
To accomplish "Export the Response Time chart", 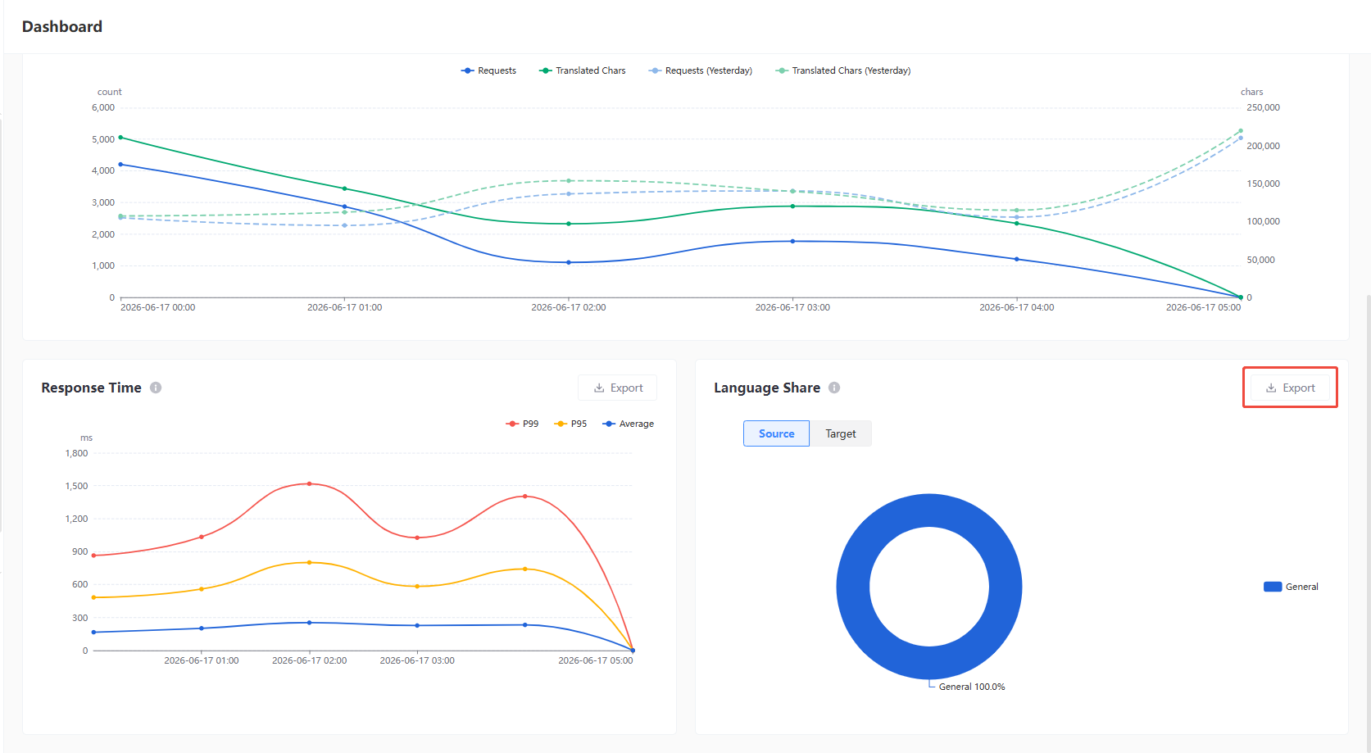I will (618, 388).
